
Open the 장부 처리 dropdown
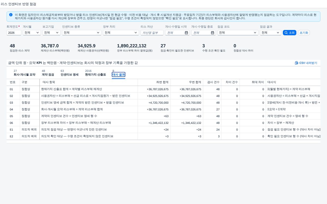121,33
